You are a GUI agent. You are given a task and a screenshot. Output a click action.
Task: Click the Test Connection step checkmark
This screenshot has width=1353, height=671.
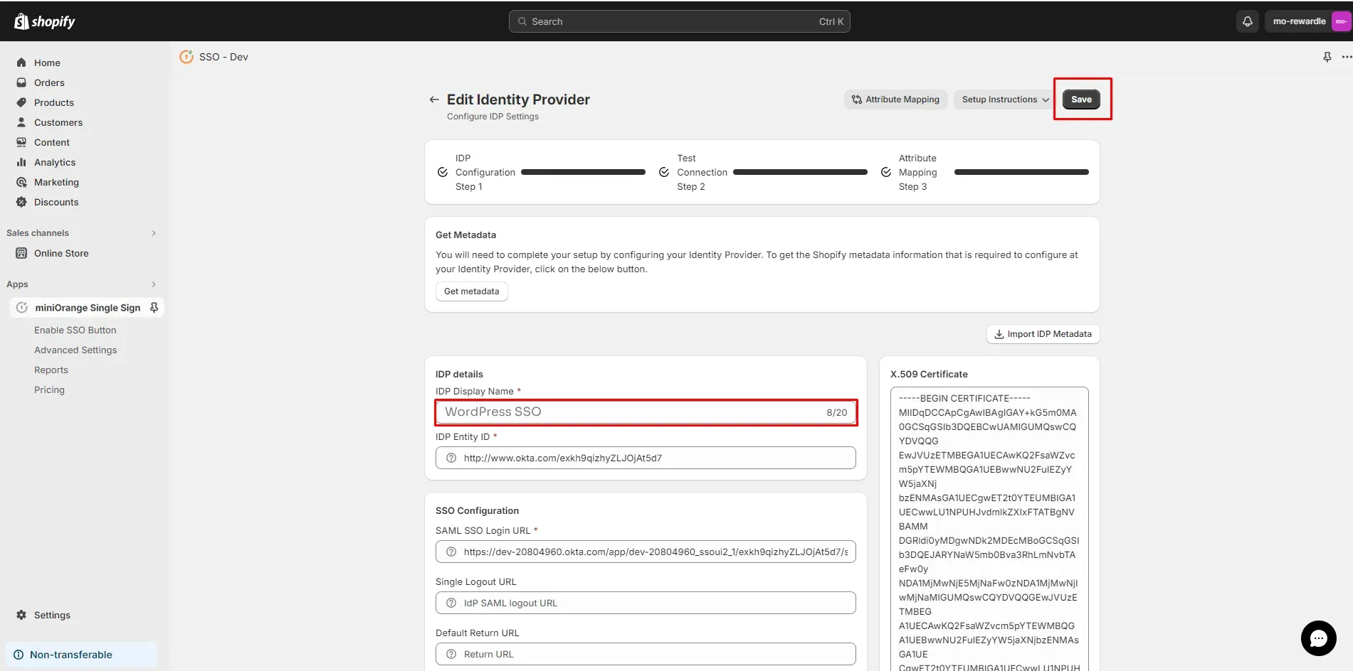(x=664, y=172)
